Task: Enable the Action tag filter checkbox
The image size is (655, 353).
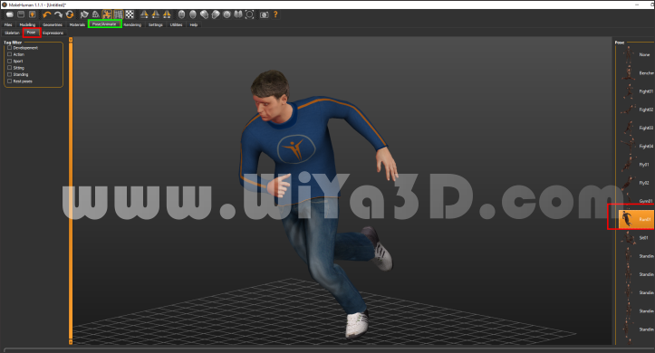Action: click(x=10, y=54)
